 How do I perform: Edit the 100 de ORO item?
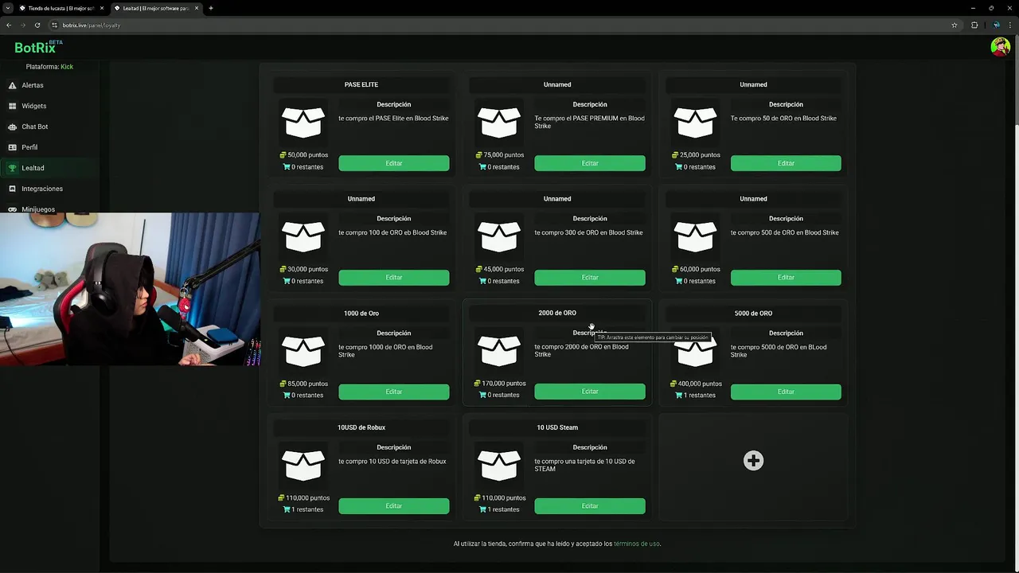[394, 278]
